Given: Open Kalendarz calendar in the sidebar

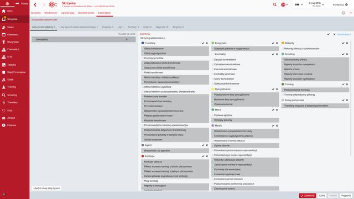Looking at the screenshot, I should pos(14,35).
